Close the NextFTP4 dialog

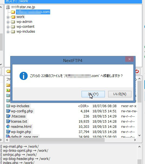pyautogui.click(x=129, y=59)
